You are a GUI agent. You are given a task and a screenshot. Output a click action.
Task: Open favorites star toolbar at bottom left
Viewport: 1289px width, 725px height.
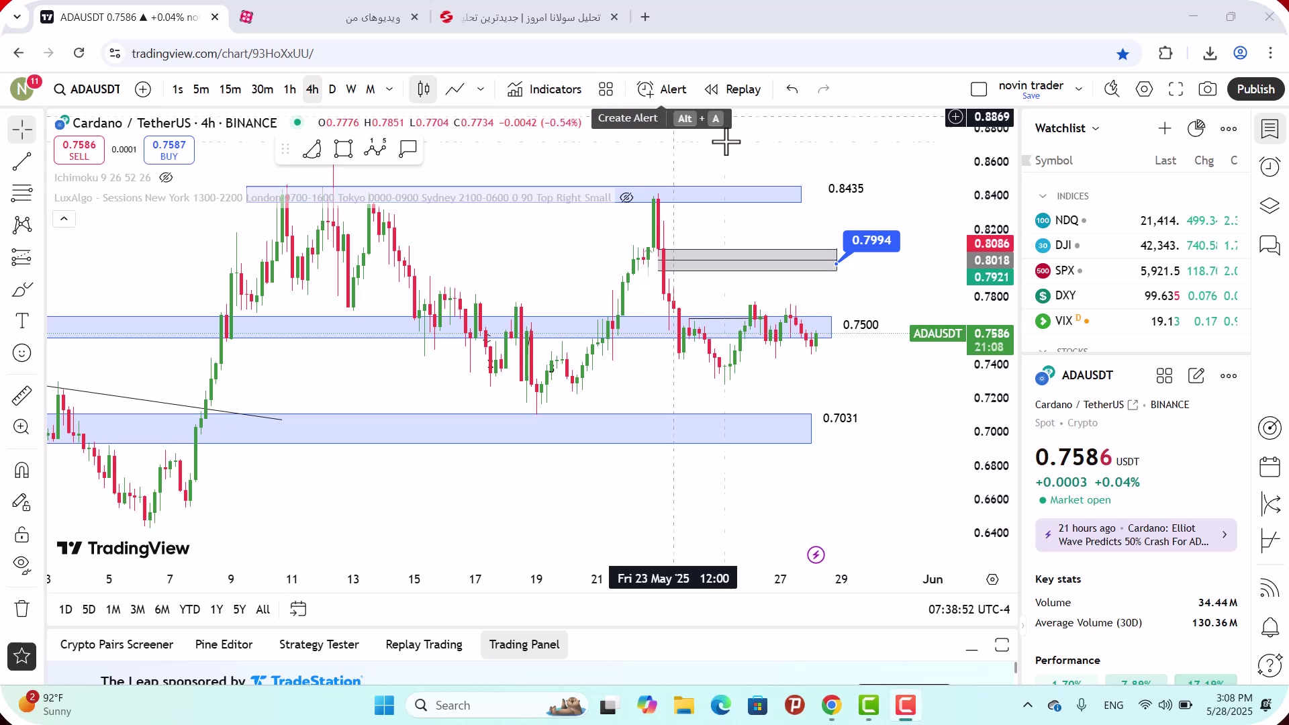[x=21, y=656]
